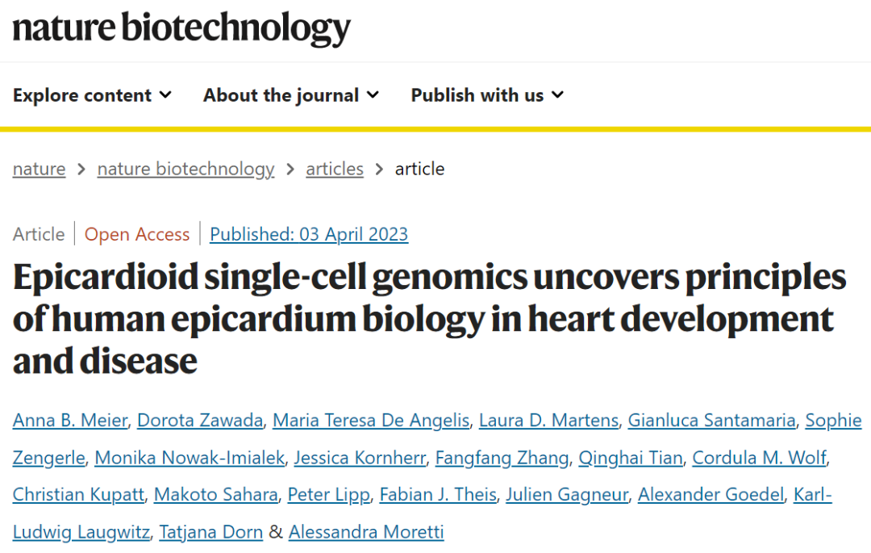Open author Fabian J. Theis
871x553 pixels.
pyautogui.click(x=438, y=494)
